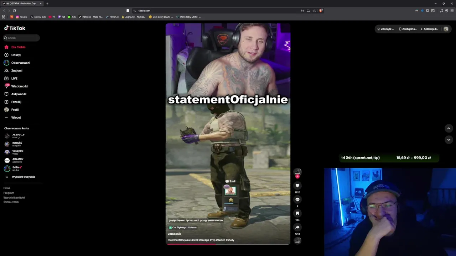Open the YT bookmark
The height and width of the screenshot is (256, 456).
[x=52, y=17]
